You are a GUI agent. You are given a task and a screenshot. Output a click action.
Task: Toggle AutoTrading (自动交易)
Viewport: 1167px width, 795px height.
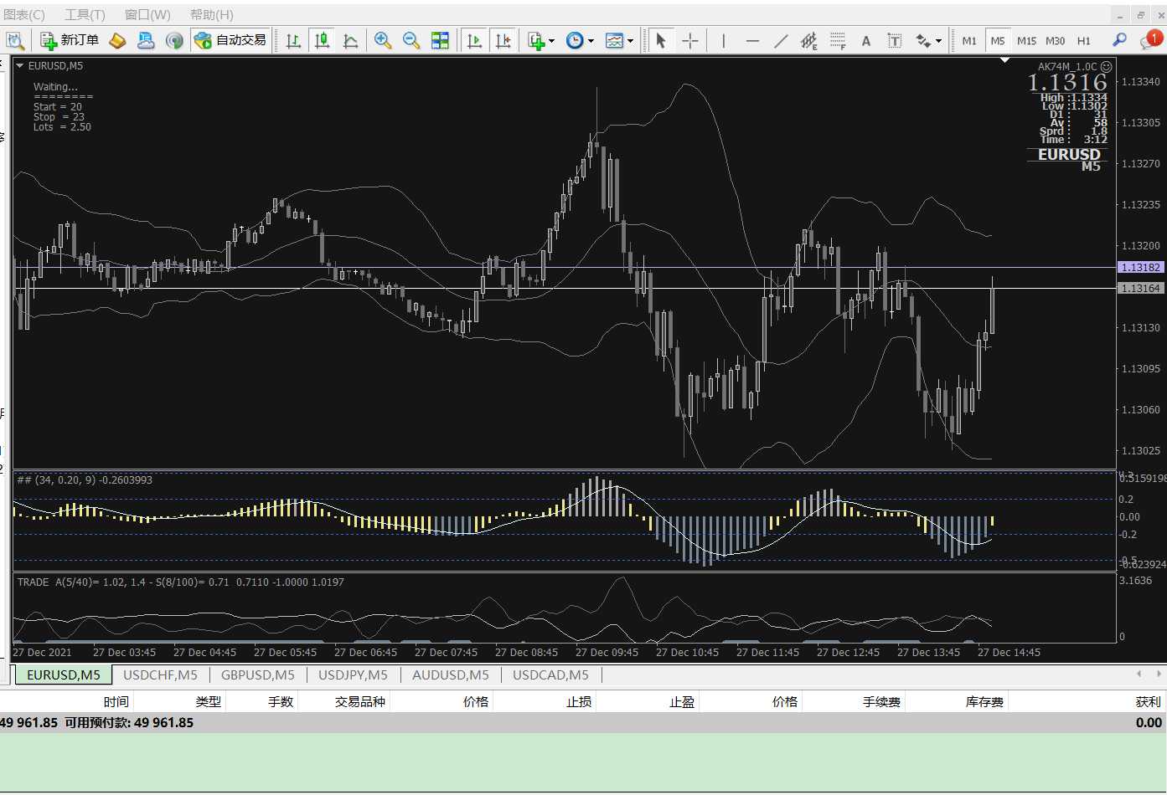pyautogui.click(x=230, y=40)
